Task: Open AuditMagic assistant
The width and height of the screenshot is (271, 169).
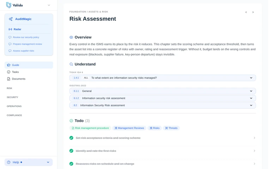Action: [x=23, y=19]
